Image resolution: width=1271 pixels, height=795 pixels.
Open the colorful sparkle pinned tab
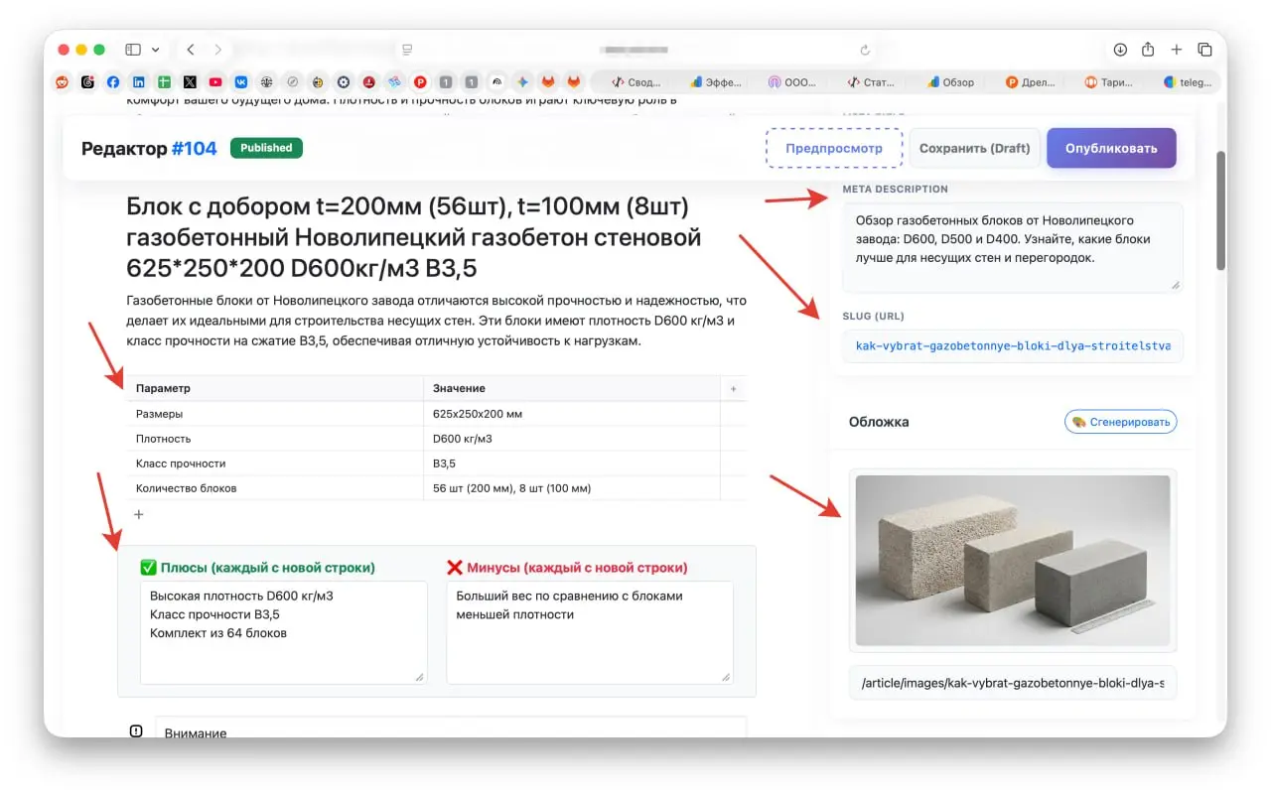[522, 82]
